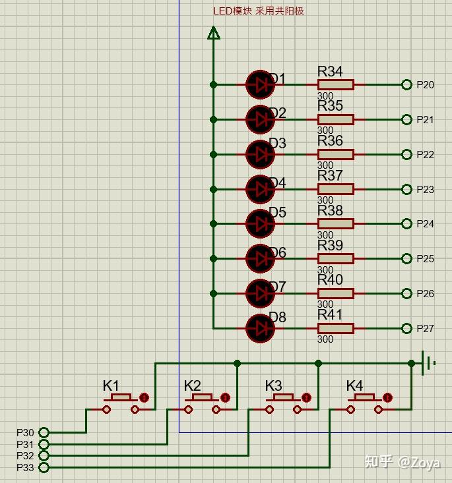This screenshot has height=483, width=452.
Task: Click the P31 input terminal
Action: (44, 444)
